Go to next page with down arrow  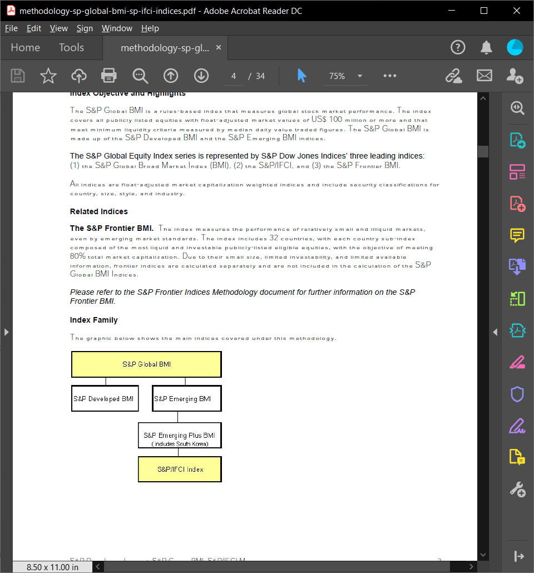coord(201,76)
